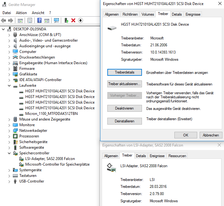Click the Firmware chip icon
This screenshot has height=206, width=224.
coord(15,69)
